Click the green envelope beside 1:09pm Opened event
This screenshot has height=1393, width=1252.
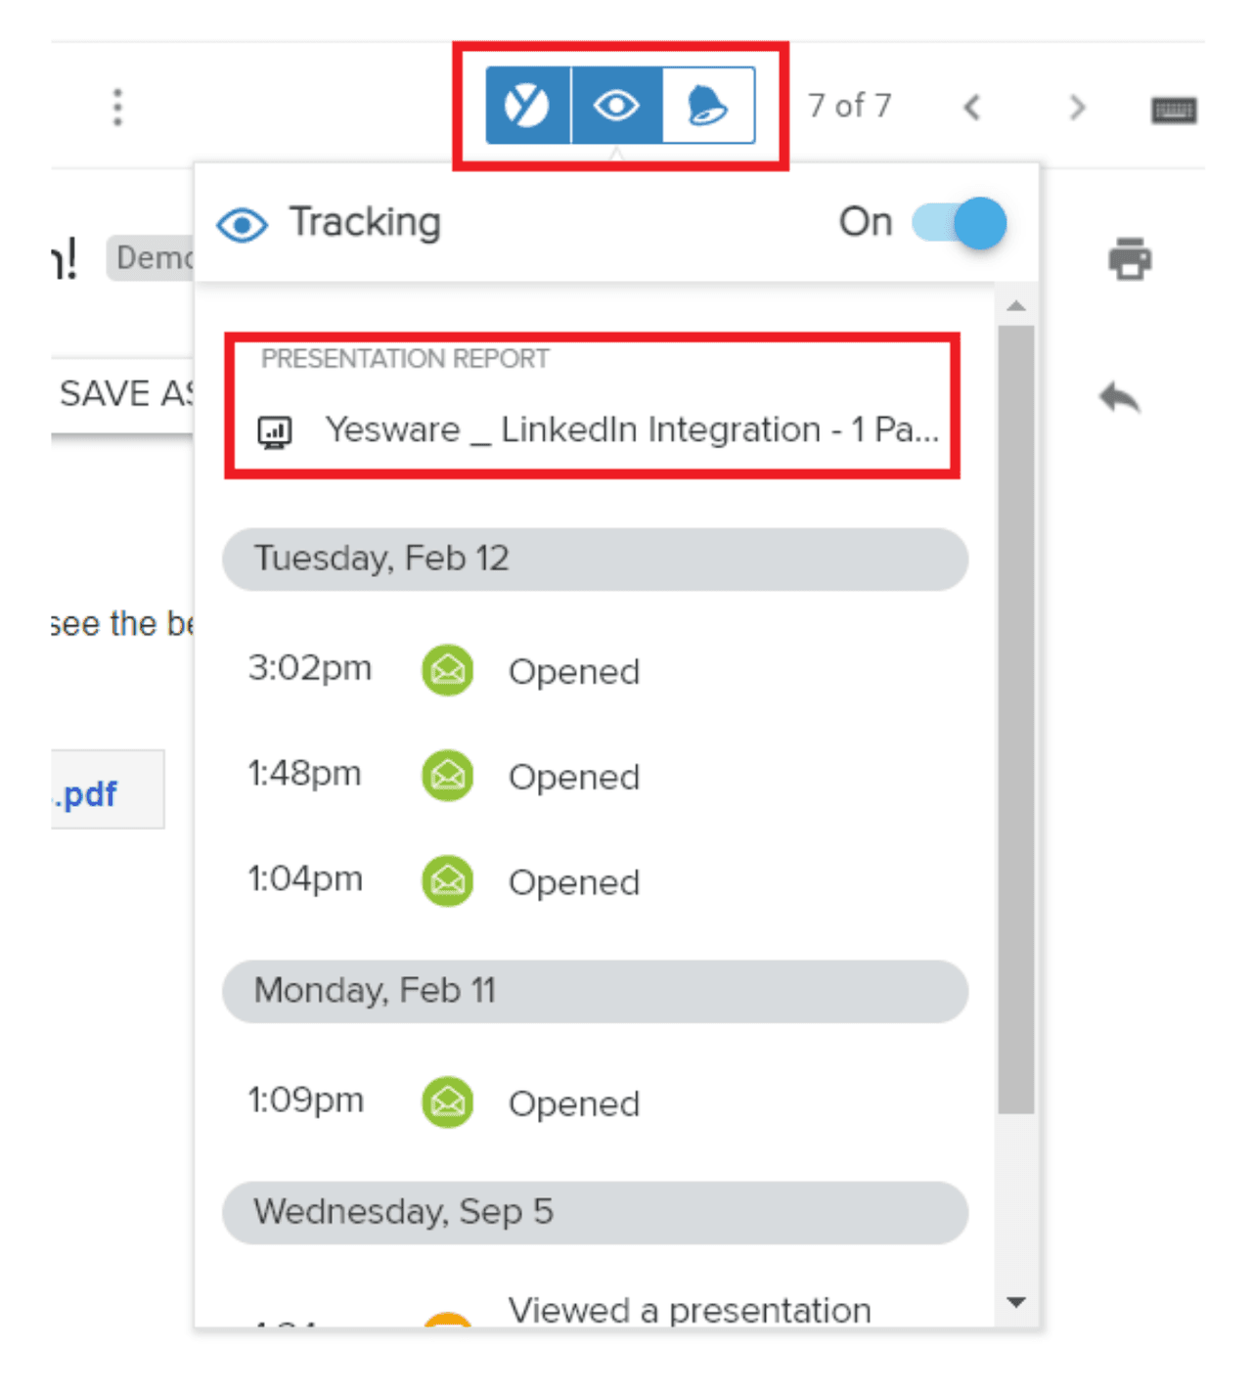tap(446, 1102)
